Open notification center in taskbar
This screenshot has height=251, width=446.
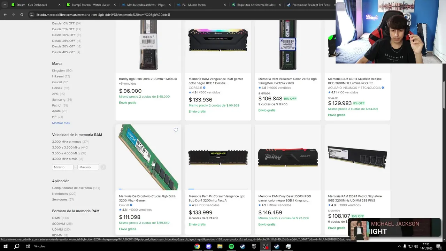[x=438, y=246]
